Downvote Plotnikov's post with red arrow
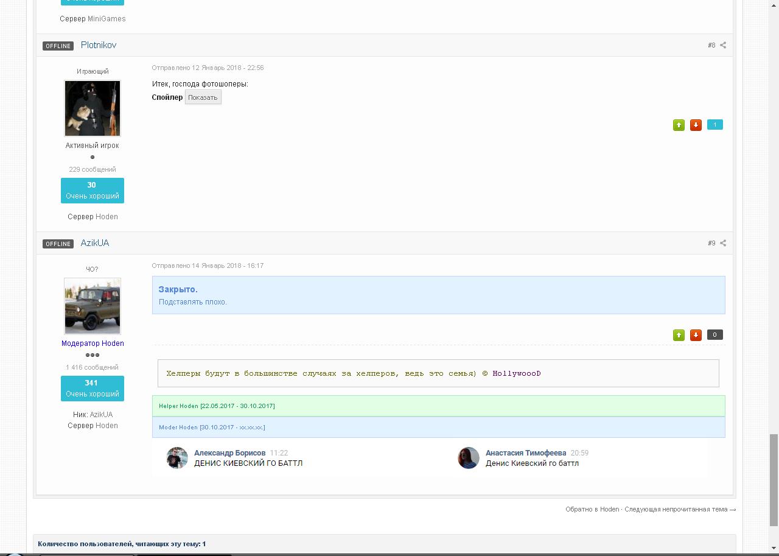Screen dimensions: 779x556 (x=696, y=125)
